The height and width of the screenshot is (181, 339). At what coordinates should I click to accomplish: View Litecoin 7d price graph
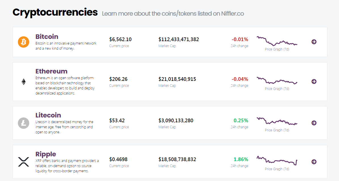click(x=277, y=121)
